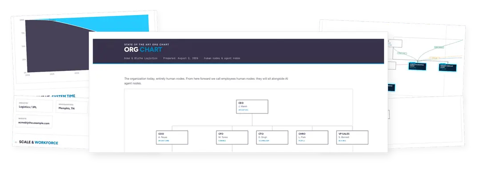Click the ORG CHART page title

point(143,50)
